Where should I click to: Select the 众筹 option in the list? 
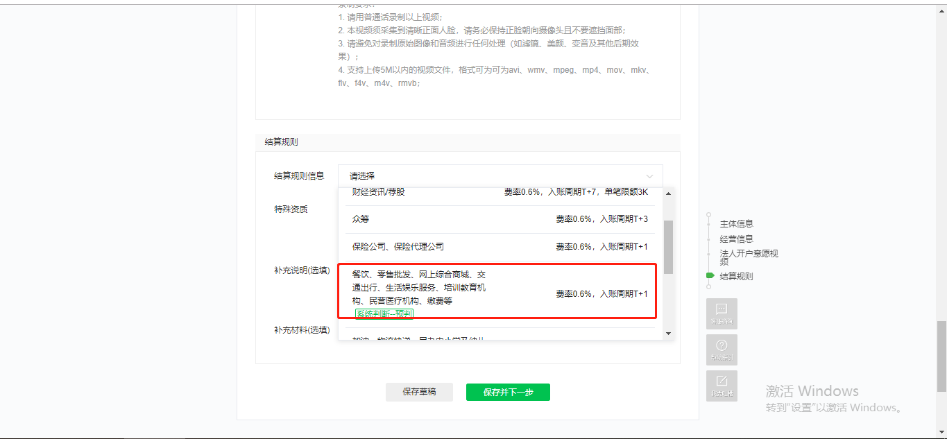tap(500, 219)
